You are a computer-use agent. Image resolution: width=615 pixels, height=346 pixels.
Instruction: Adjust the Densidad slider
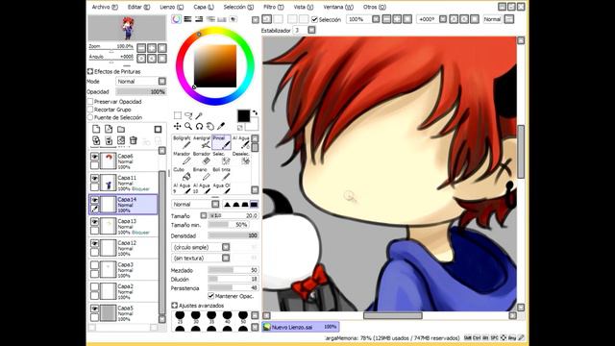pyautogui.click(x=233, y=235)
